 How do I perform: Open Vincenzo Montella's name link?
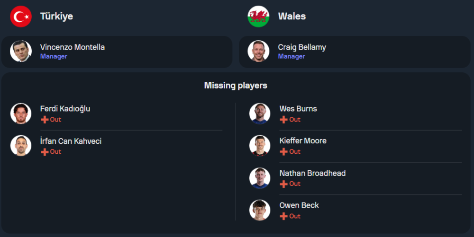pyautogui.click(x=73, y=47)
